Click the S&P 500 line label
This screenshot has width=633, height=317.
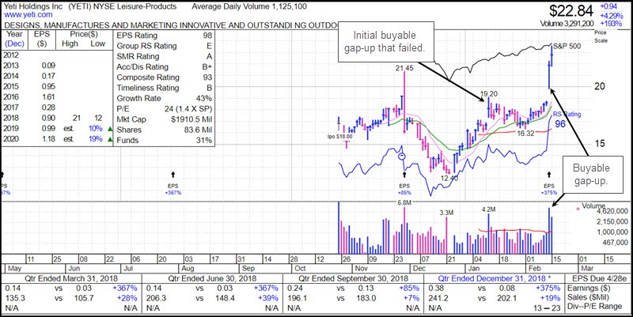pyautogui.click(x=567, y=46)
